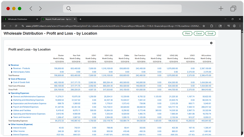Click the outer browser back arrow
This screenshot has width=244, height=137.
[x=31, y=9]
